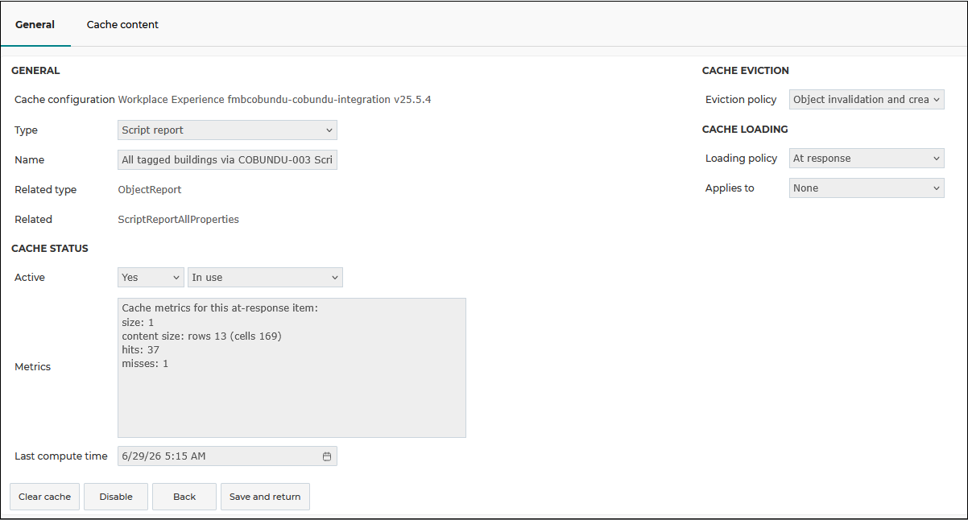Click the Active label
Image resolution: width=968 pixels, height=520 pixels.
point(30,277)
